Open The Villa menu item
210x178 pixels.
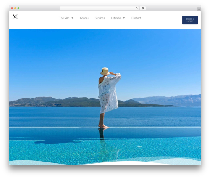[x=64, y=18]
